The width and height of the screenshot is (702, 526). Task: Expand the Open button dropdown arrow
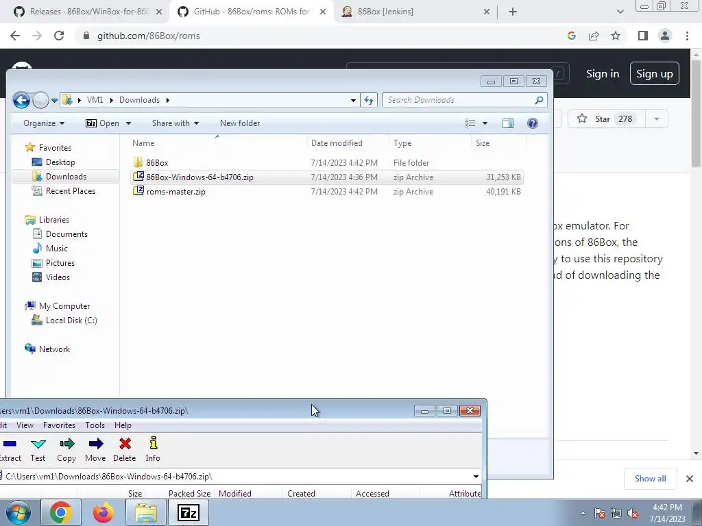128,123
